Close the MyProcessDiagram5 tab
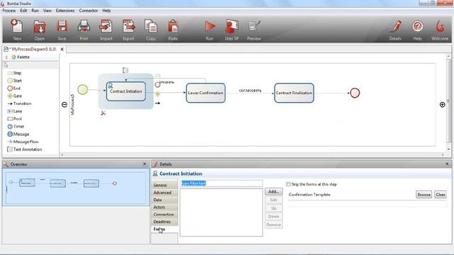The image size is (454, 255). coord(62,50)
